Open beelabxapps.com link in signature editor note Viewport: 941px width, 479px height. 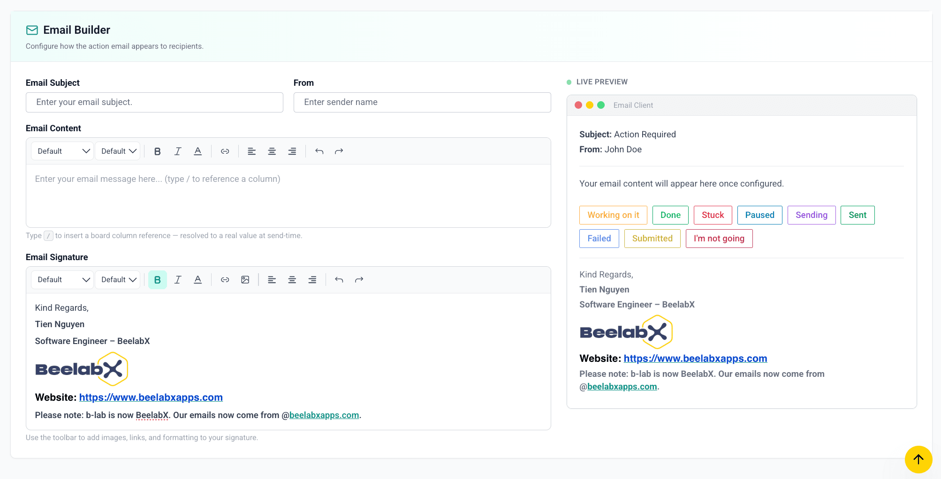click(324, 415)
